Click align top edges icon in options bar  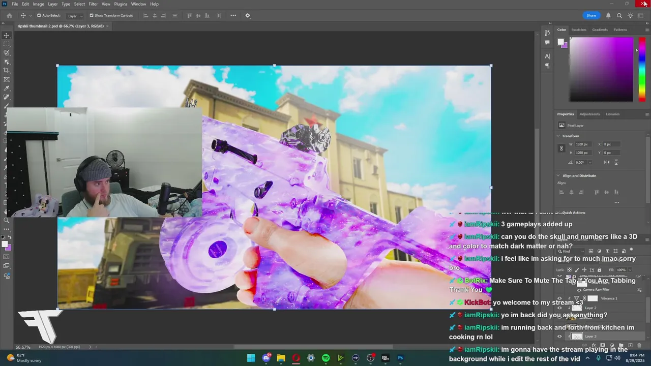click(x=190, y=15)
